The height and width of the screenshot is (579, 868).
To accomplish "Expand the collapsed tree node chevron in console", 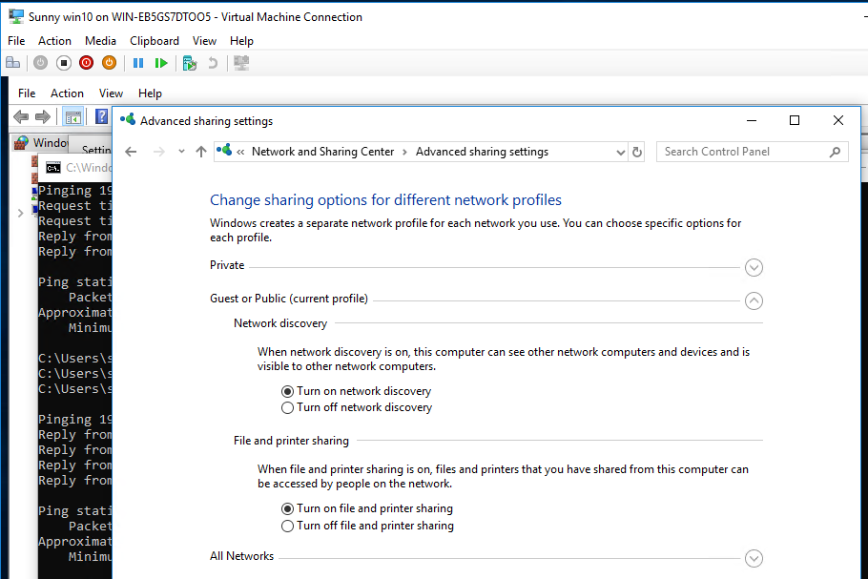I will pos(20,213).
